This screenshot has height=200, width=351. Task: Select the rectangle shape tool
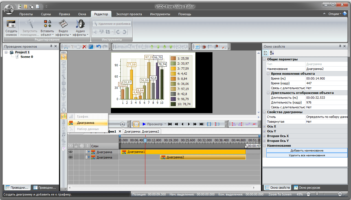(63, 83)
